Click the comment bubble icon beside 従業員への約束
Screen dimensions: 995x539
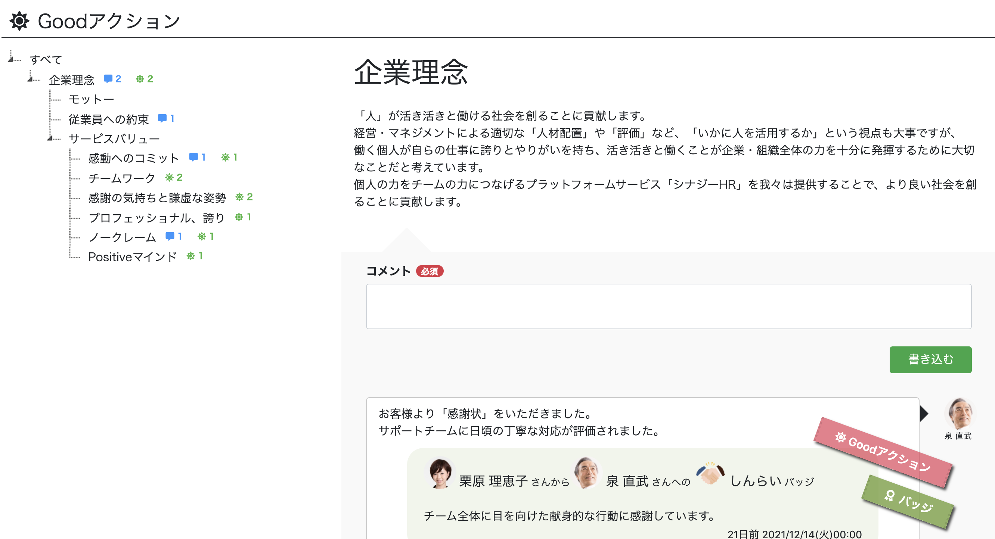pos(162,118)
